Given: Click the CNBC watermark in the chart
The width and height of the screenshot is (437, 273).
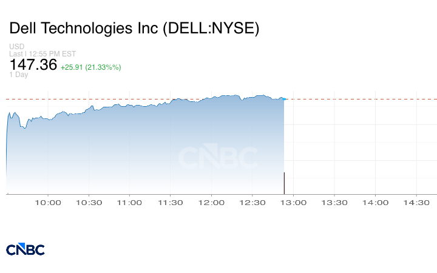Looking at the screenshot, I should click(217, 158).
